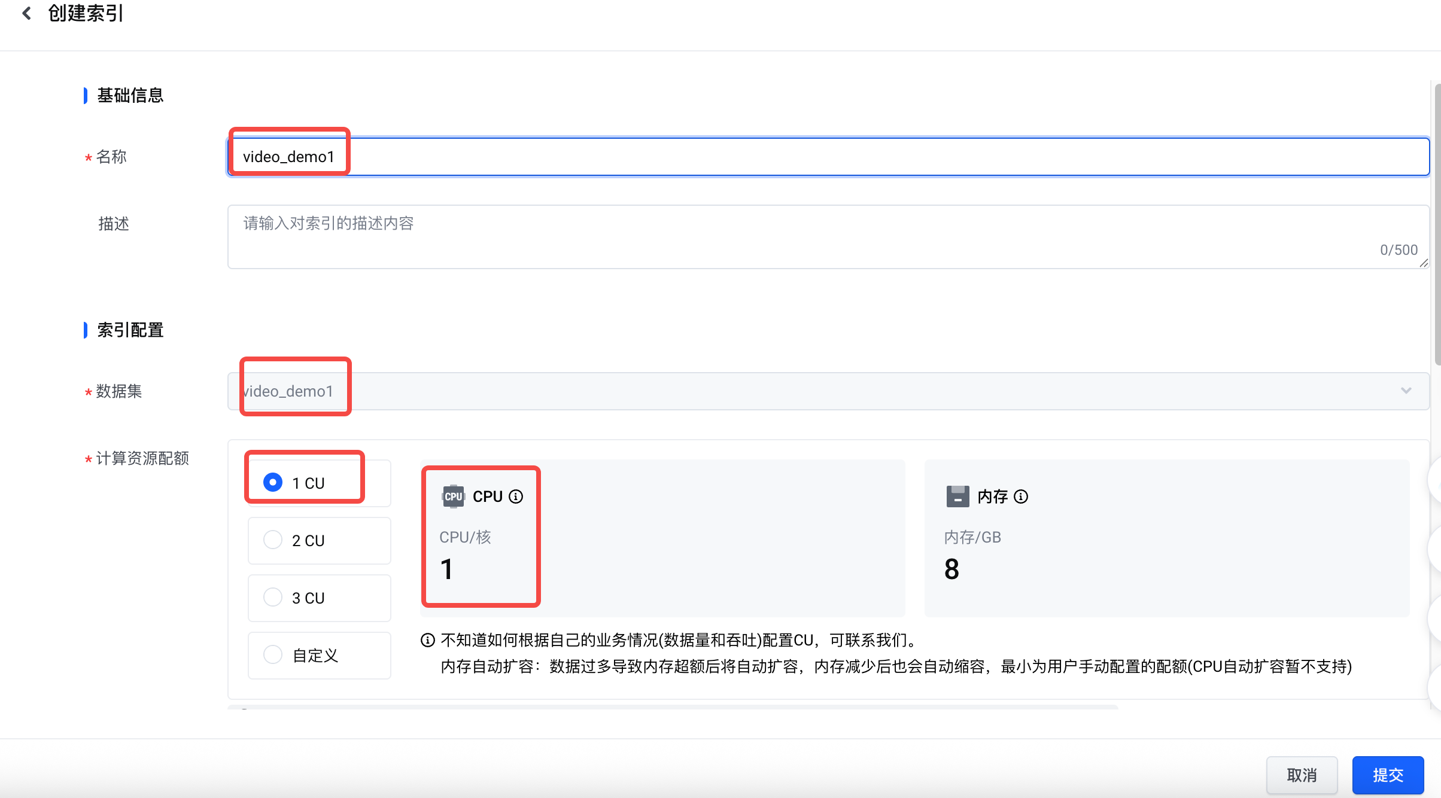Click the CPU info tooltip icon
The width and height of the screenshot is (1441, 798).
516,497
